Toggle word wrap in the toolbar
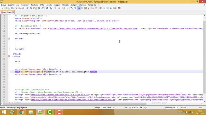This screenshot has width=206, height=115. [x=71, y=8]
